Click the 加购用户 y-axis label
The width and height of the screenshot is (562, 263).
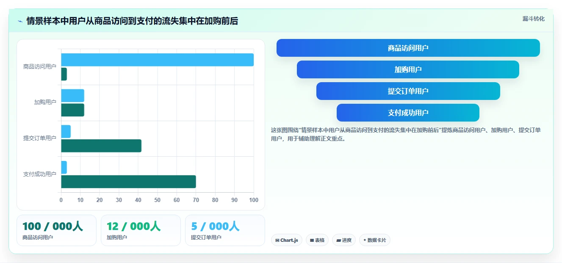[x=45, y=102]
